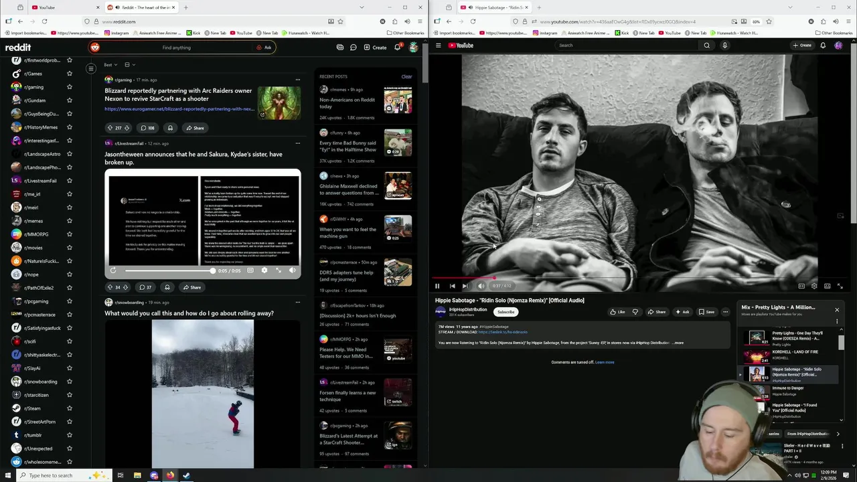Viewport: 857px width, 482px height.
Task: Open the snowboarding post video thumbnail
Action: 203,394
